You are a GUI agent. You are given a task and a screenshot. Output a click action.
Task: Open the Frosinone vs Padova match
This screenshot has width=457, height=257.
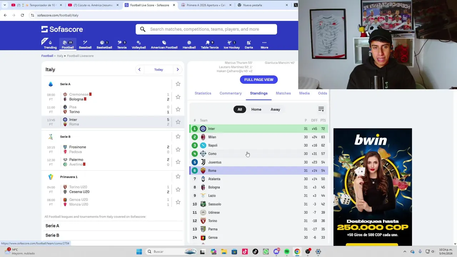(x=113, y=149)
